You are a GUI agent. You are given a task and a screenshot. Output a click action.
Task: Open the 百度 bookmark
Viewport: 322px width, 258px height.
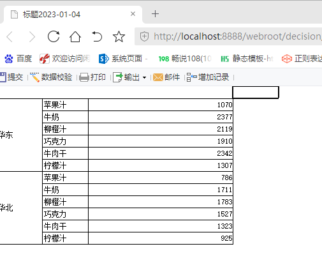(18, 59)
